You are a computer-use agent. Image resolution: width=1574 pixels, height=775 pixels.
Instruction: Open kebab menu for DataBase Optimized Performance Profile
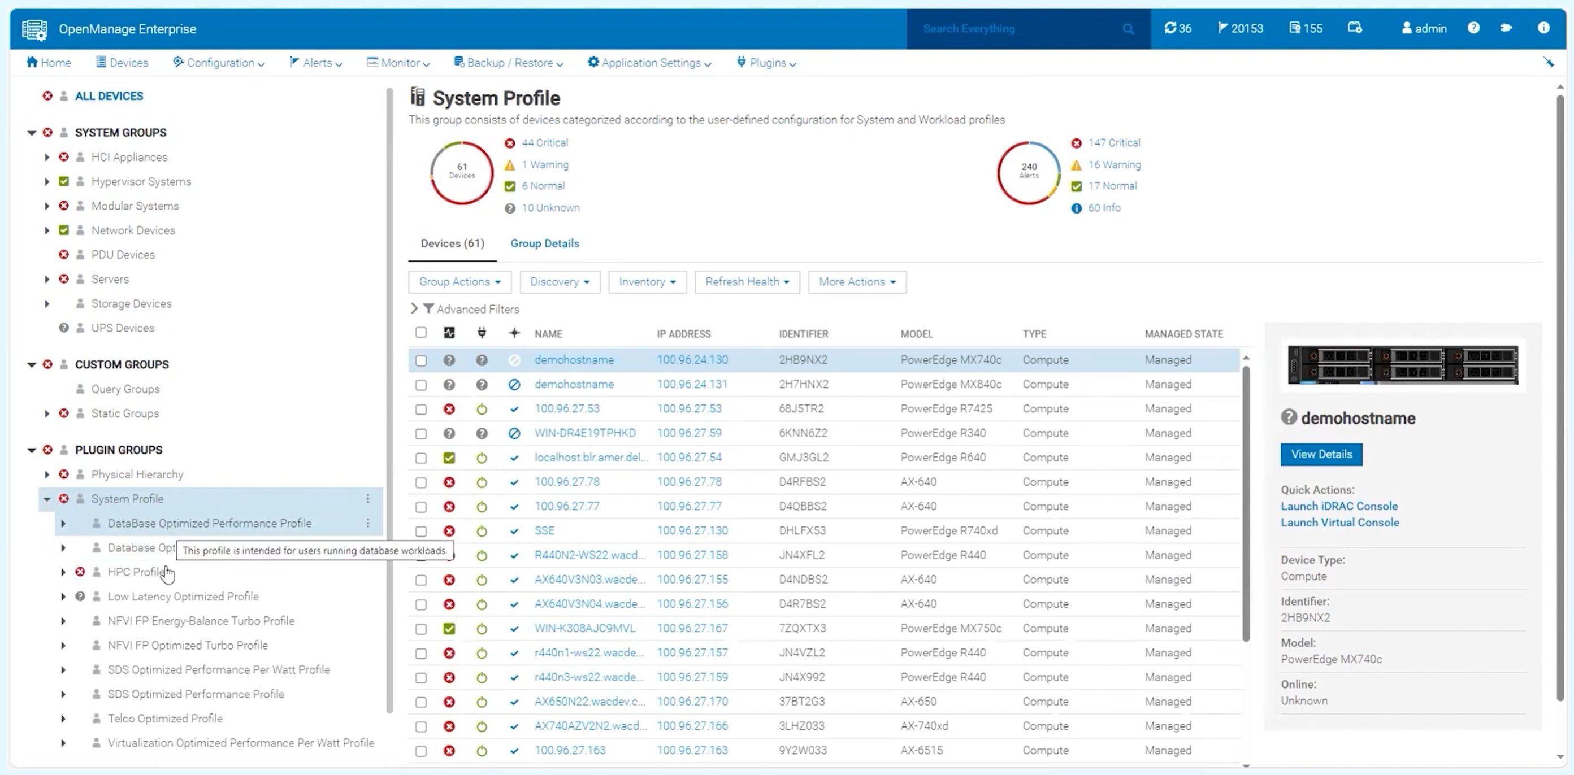368,523
